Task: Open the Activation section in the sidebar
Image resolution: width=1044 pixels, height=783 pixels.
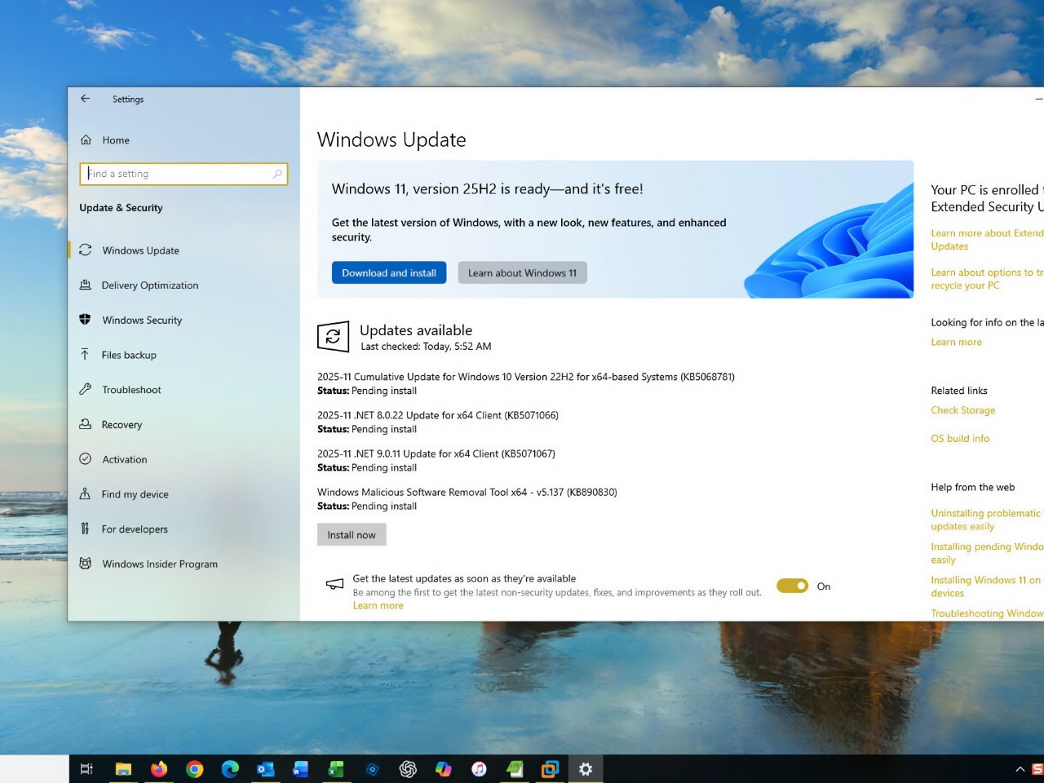Action: point(86,459)
